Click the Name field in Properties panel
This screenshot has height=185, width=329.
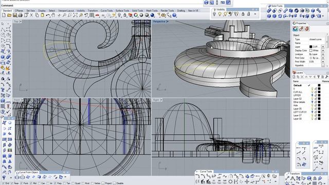[317, 43]
